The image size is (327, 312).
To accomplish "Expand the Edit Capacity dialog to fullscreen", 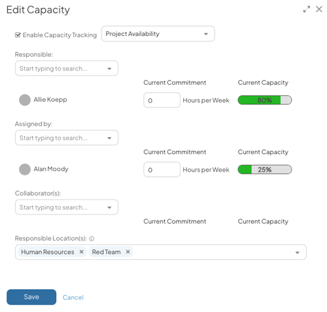I will click(x=307, y=9).
